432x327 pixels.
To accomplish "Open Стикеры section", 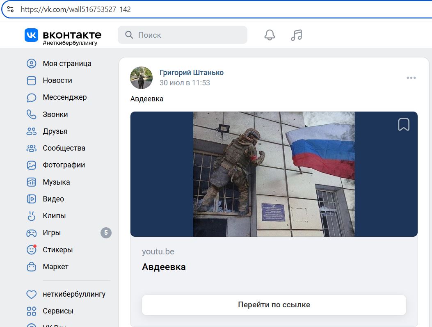I will pos(57,250).
